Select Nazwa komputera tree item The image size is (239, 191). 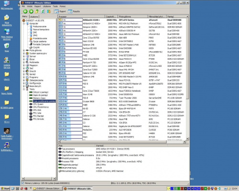tap(41, 30)
